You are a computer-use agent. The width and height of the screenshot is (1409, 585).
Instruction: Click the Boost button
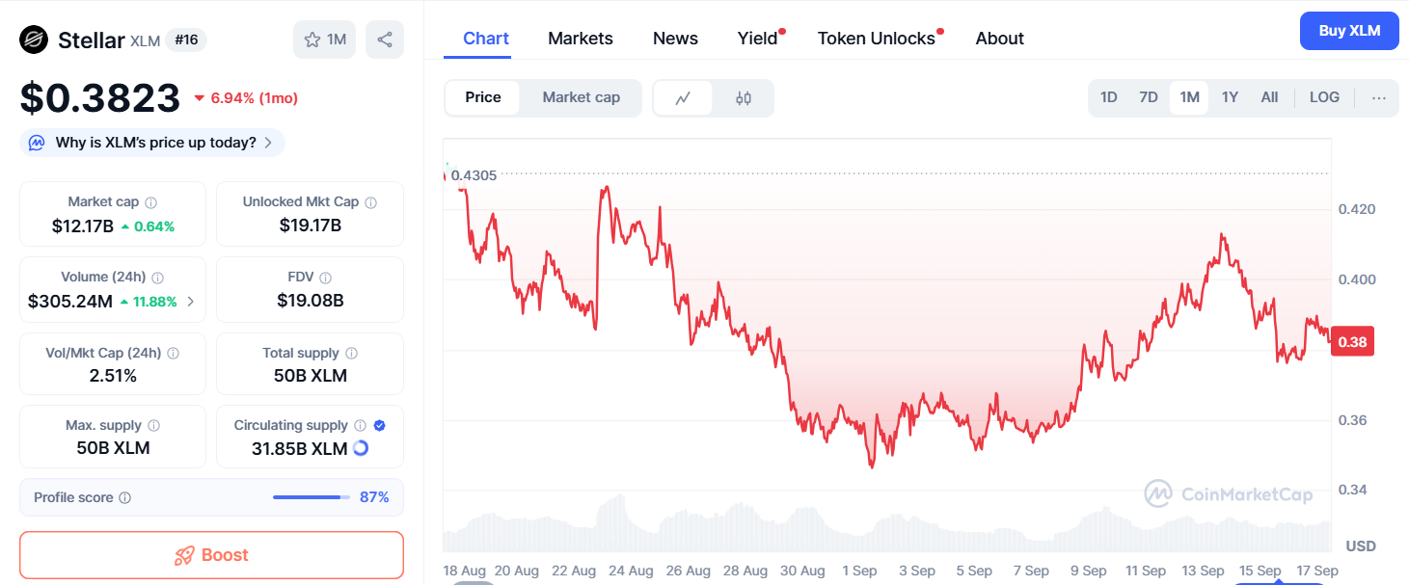pyautogui.click(x=211, y=555)
